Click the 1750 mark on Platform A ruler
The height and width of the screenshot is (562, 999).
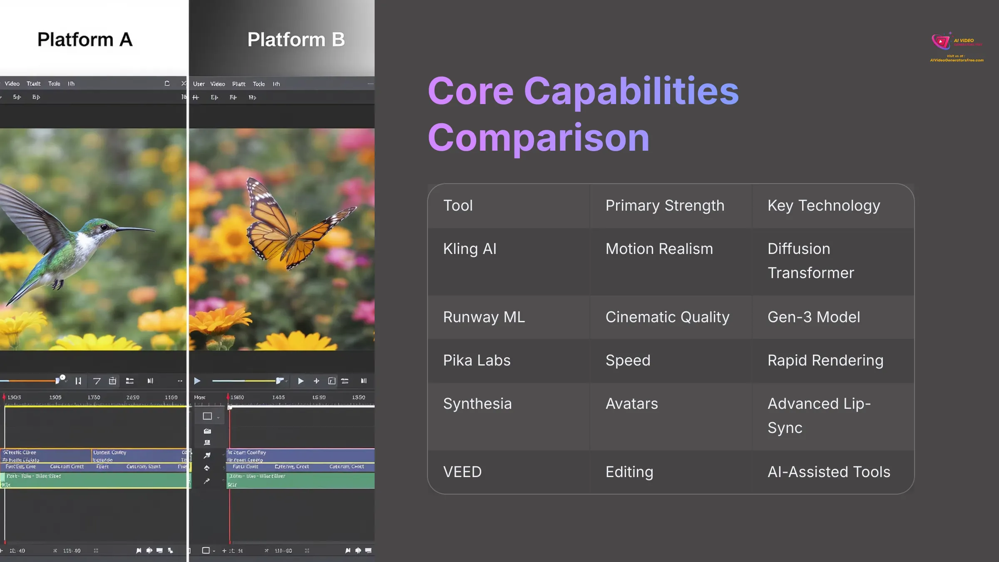tap(94, 398)
